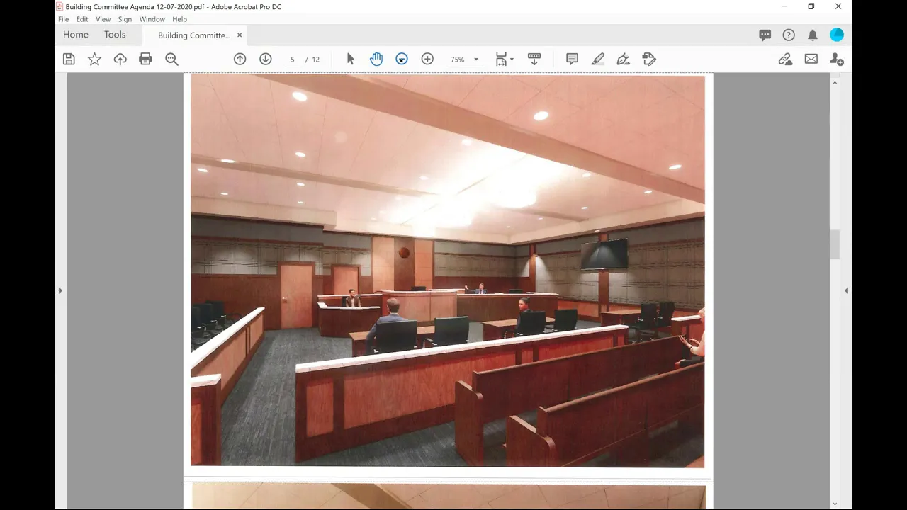Open the Help menu

click(x=179, y=19)
